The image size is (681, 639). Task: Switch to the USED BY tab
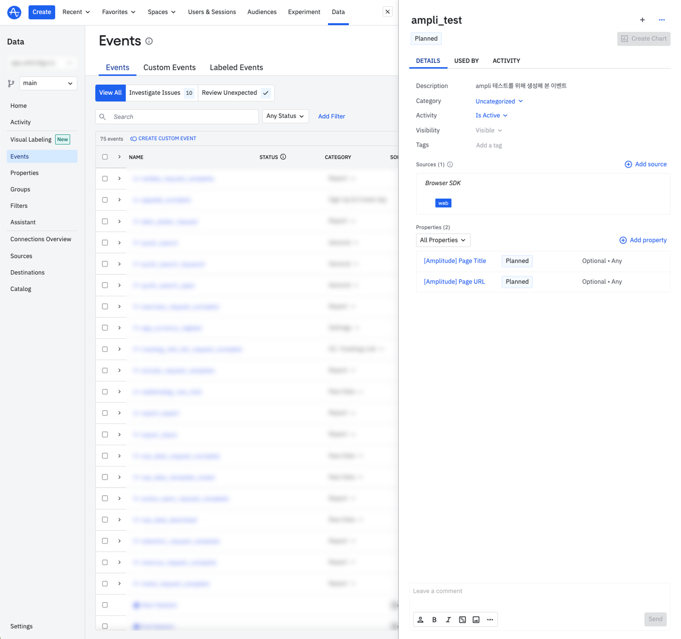tap(466, 61)
